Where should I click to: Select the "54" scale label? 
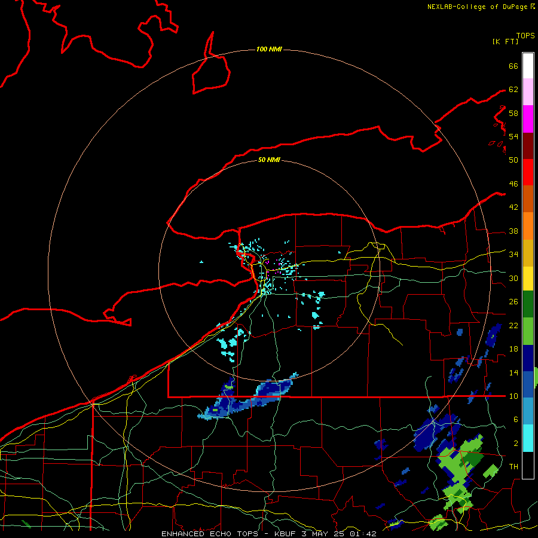pos(513,136)
